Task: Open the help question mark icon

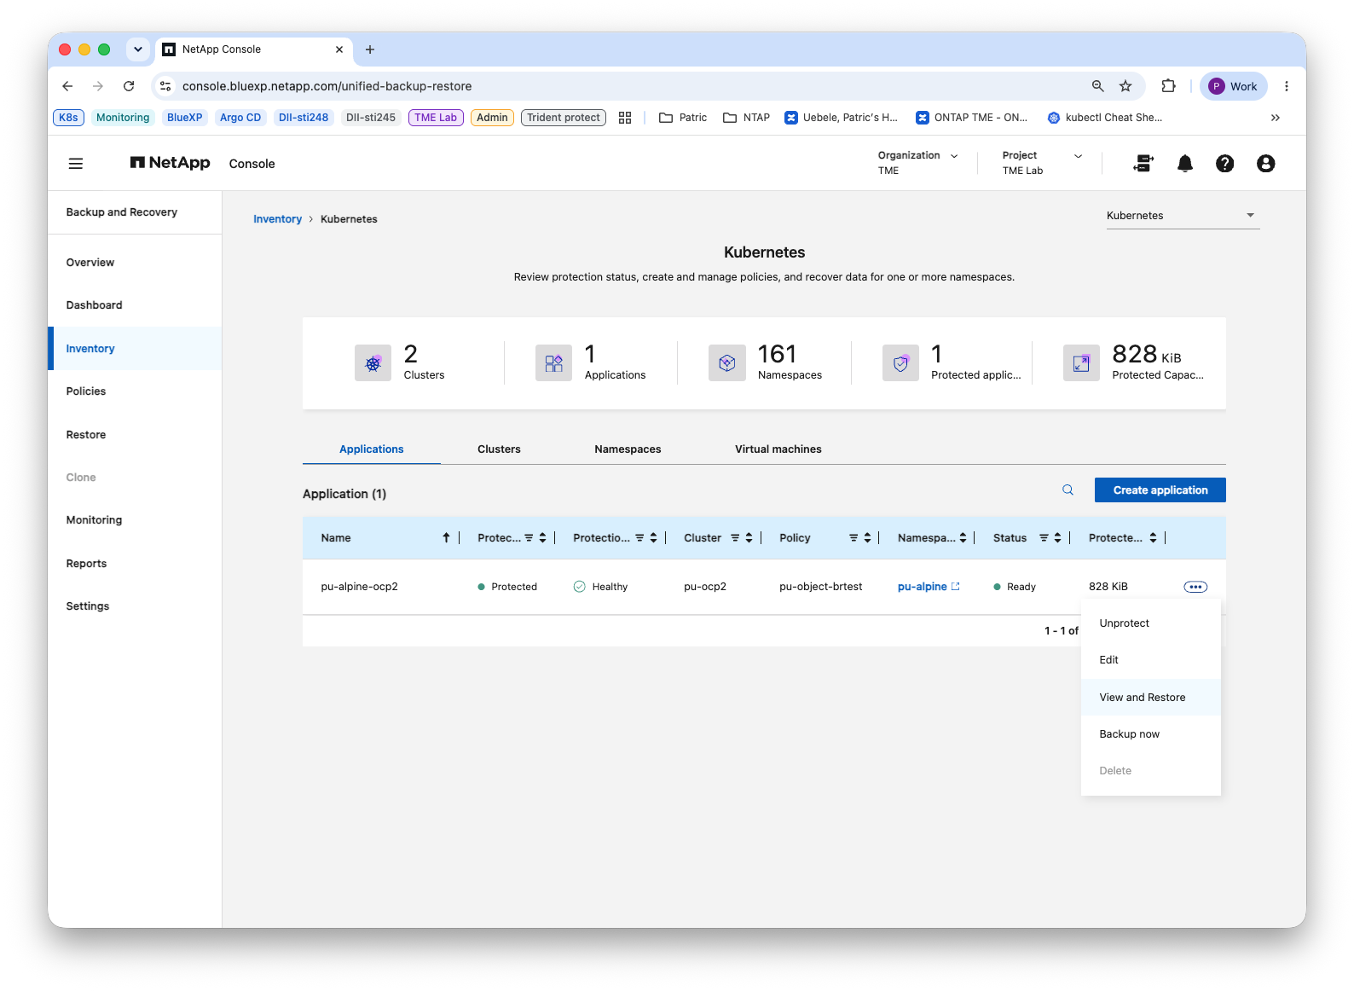Action: point(1225,164)
